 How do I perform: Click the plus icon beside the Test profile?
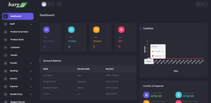[59, 4]
